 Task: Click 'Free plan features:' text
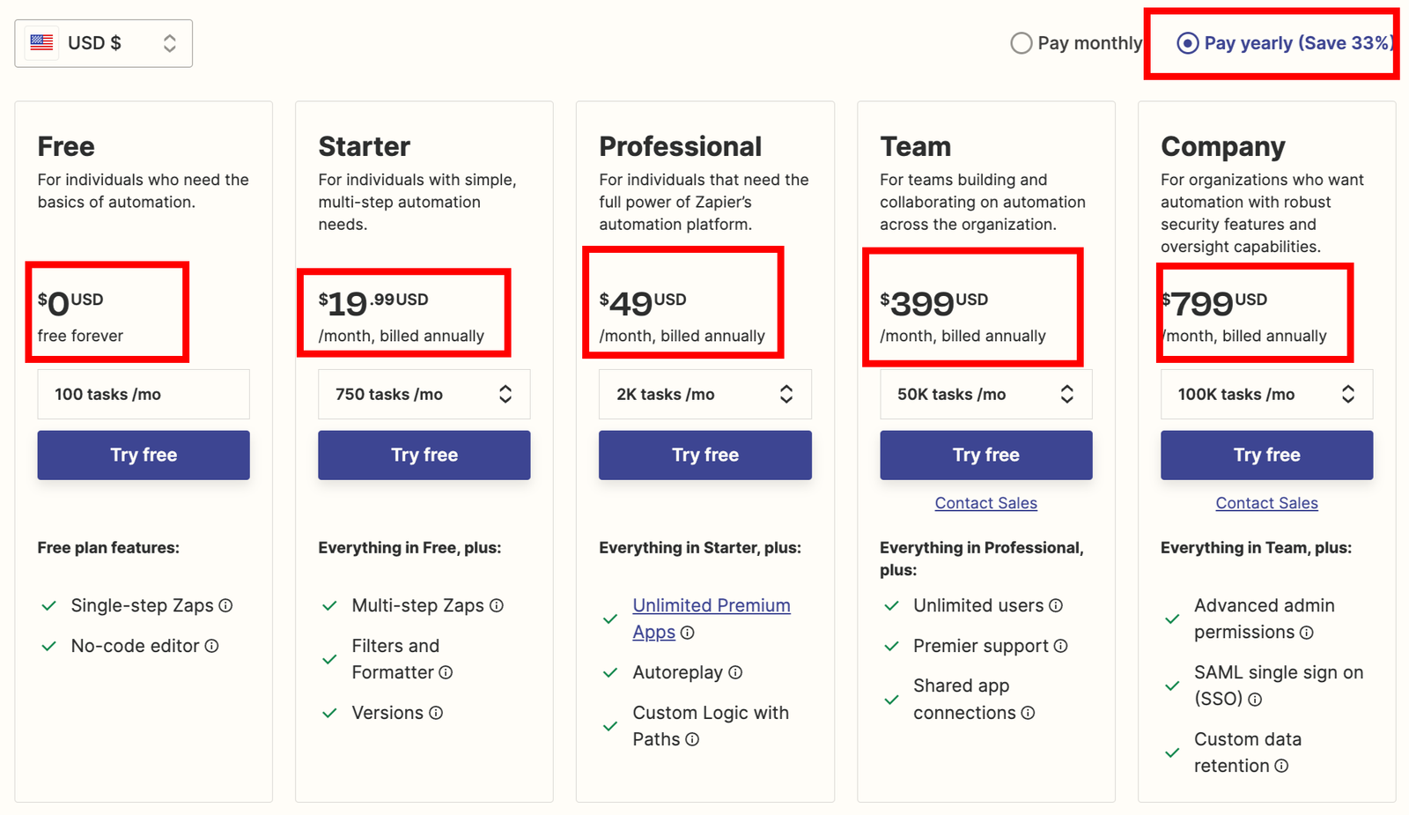point(108,547)
